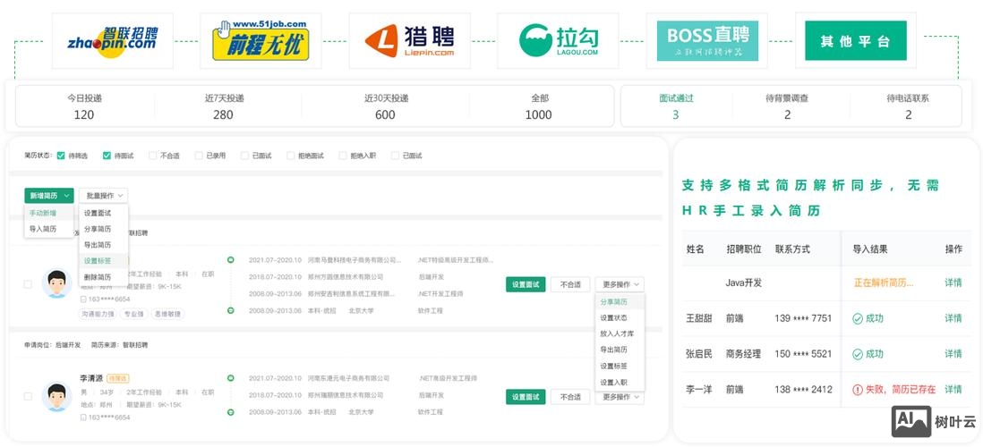Click the 待筛选 badge beside 李清源
983x447 pixels.
(x=118, y=379)
